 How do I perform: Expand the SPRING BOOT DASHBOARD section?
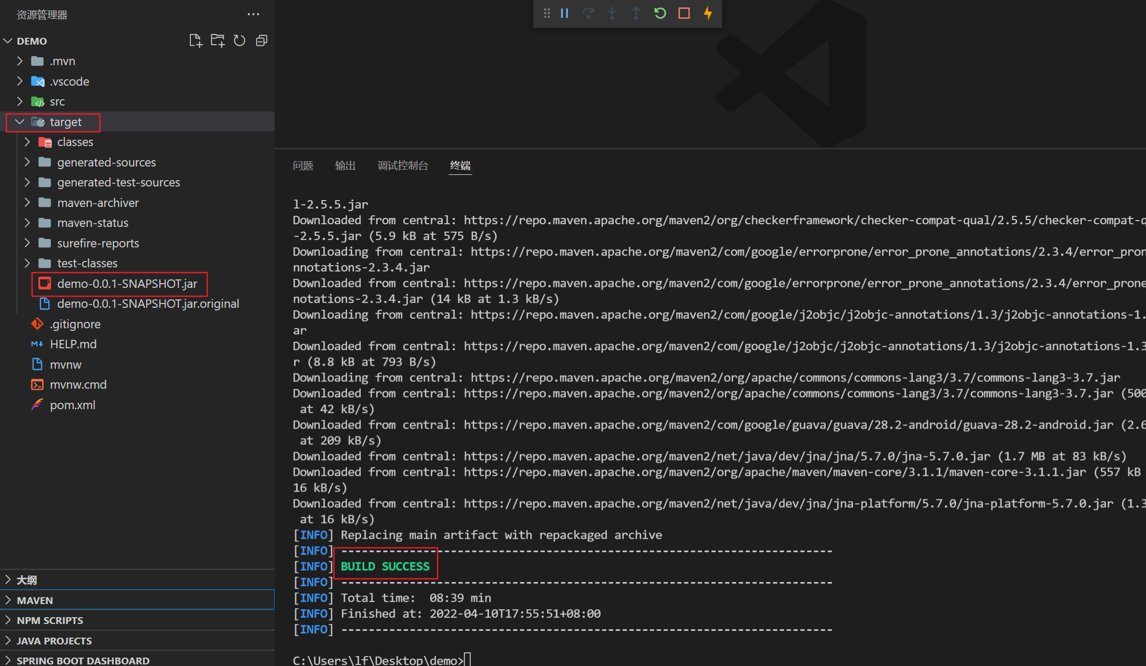click(x=137, y=660)
